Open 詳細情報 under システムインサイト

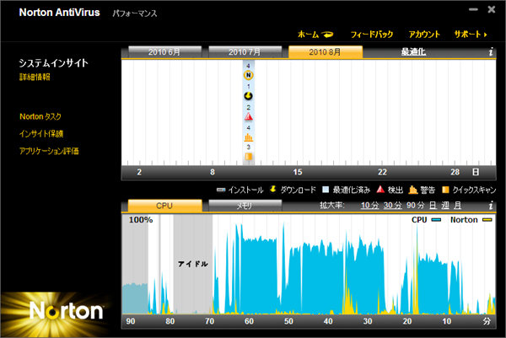coord(35,77)
